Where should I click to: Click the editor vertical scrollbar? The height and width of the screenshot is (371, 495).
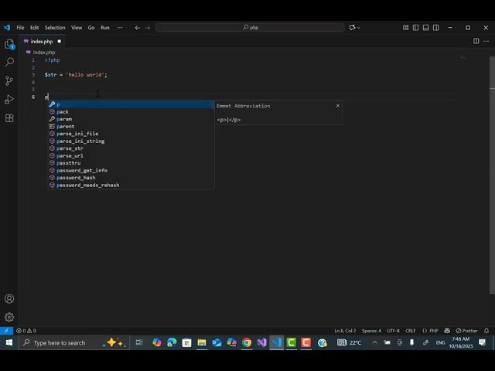point(492,175)
